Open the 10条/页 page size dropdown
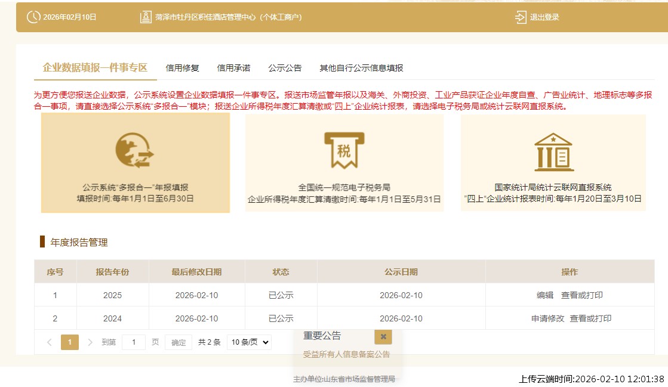This screenshot has height=387, width=668. [248, 342]
